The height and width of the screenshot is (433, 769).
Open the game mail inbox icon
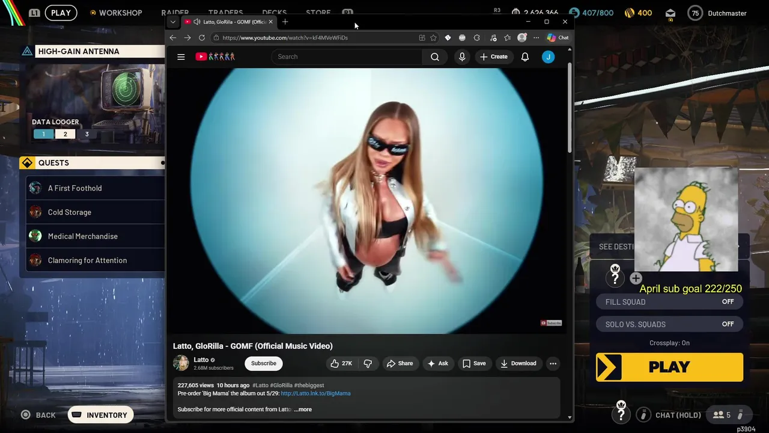click(x=670, y=13)
